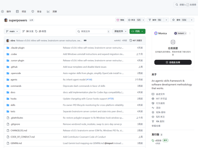Click the Summarize this repository (总结此仓库) button
The image size is (198, 148).
(x=173, y=62)
